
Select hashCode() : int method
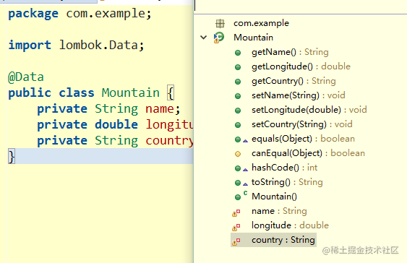(x=285, y=168)
